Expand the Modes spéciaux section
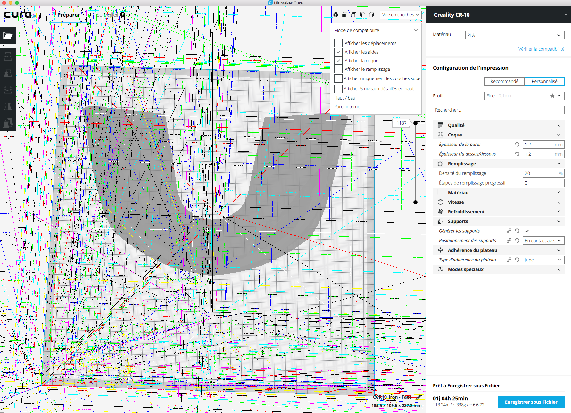This screenshot has height=413, width=571. pyautogui.click(x=499, y=269)
